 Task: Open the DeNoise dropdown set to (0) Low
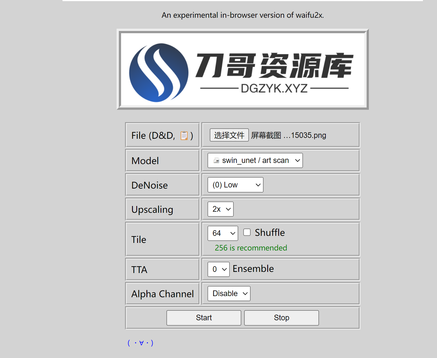235,185
